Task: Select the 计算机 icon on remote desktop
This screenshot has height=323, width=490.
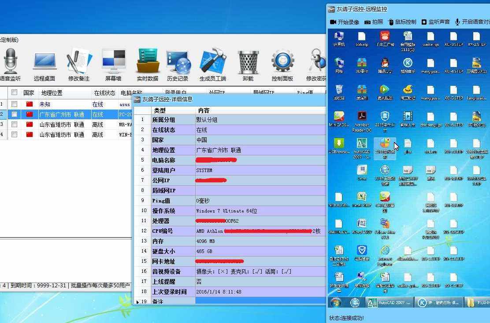Action: click(x=339, y=39)
